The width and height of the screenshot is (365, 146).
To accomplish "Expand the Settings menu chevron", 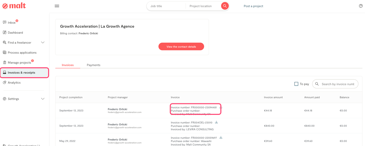I will point(43,99).
